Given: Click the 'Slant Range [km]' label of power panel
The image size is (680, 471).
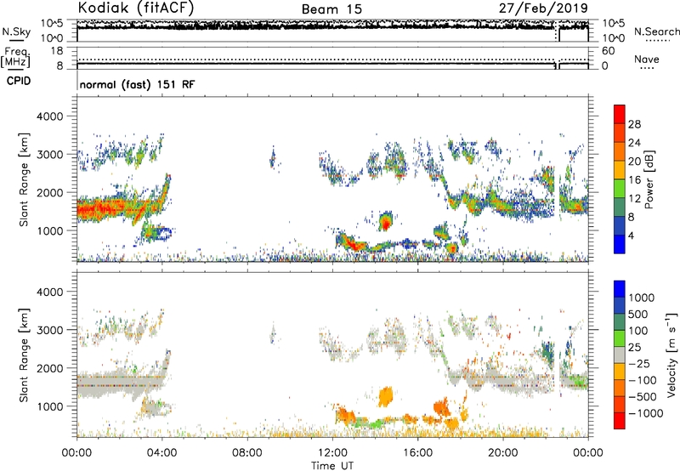Looking at the screenshot, I should 24,179.
